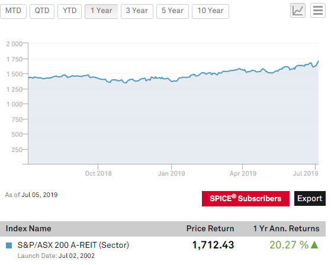Choose the 1 Year range
331x265 pixels.
coord(101,11)
